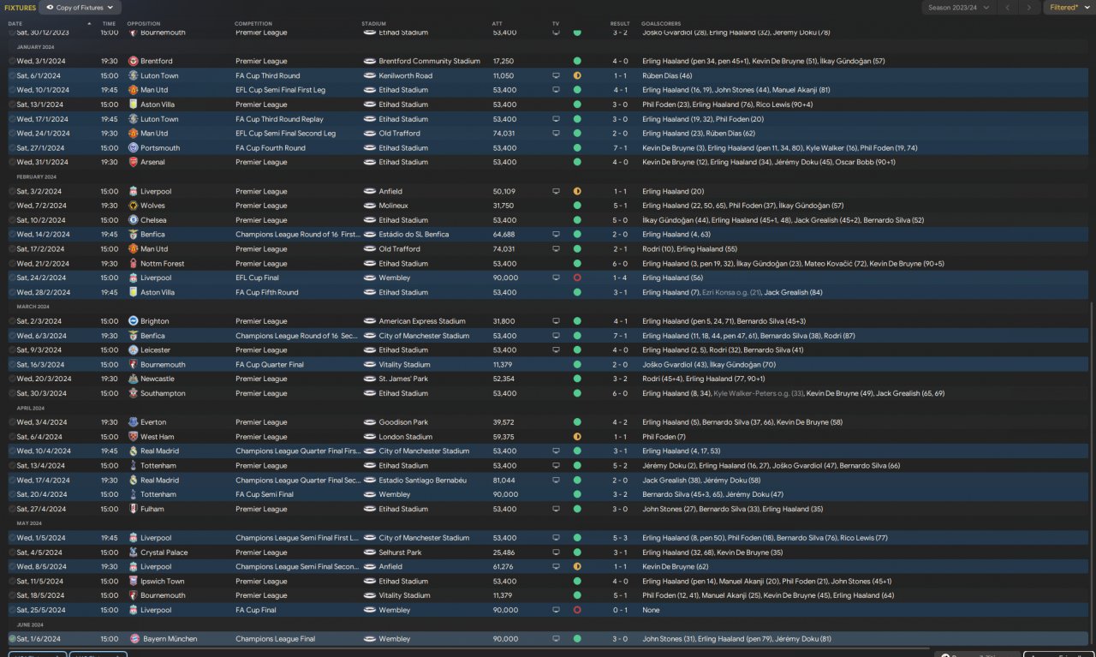1096x657 pixels.
Task: Sort fixtures by the Stadium column header
Action: [374, 24]
